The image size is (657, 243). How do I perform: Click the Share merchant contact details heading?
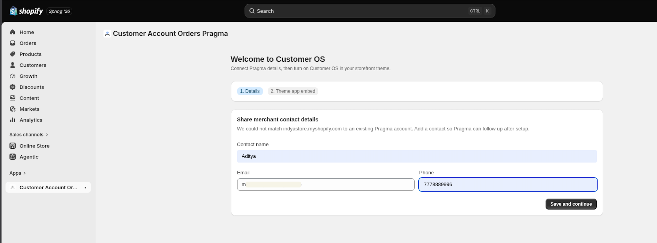pos(278,120)
